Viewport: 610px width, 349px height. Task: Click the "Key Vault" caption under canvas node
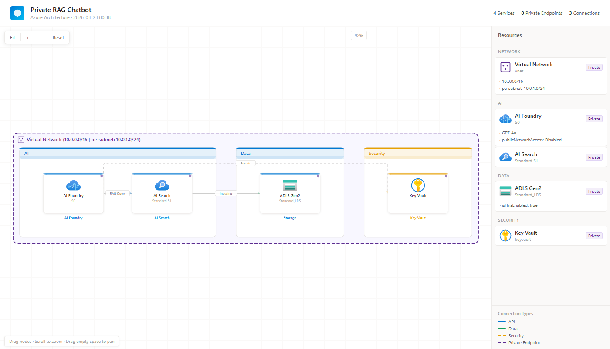coord(418,218)
